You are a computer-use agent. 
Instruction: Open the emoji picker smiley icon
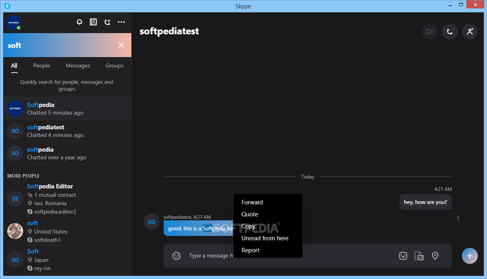point(176,256)
